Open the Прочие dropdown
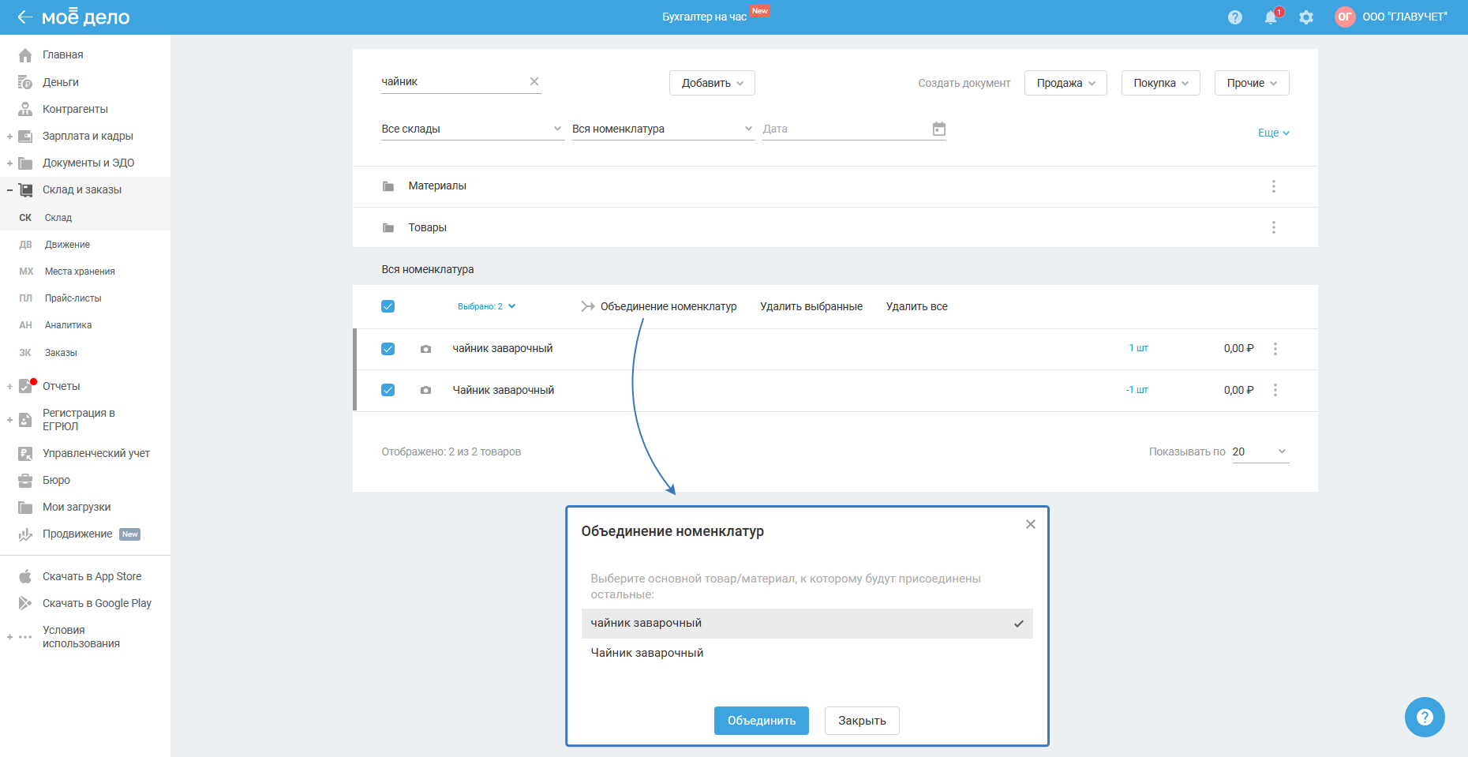This screenshot has height=757, width=1468. pyautogui.click(x=1252, y=83)
